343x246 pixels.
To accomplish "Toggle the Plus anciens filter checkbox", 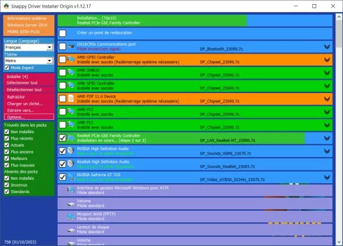I will pyautogui.click(x=7, y=152).
